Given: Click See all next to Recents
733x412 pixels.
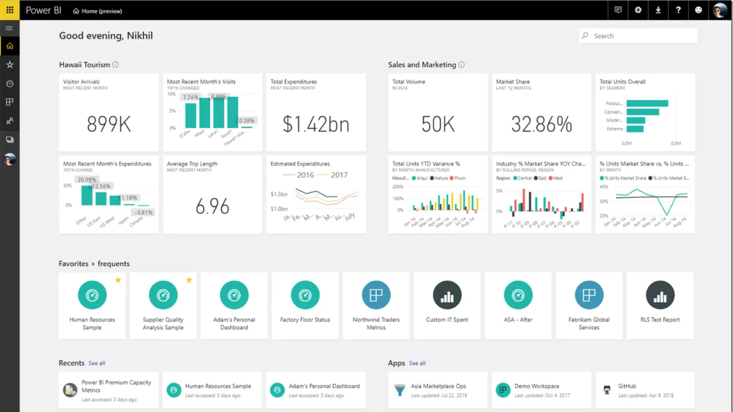Looking at the screenshot, I should click(x=97, y=363).
